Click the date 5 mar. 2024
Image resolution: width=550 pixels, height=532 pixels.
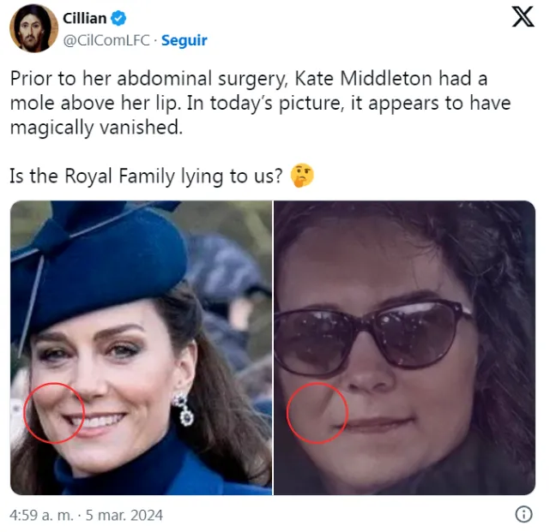coord(124,515)
